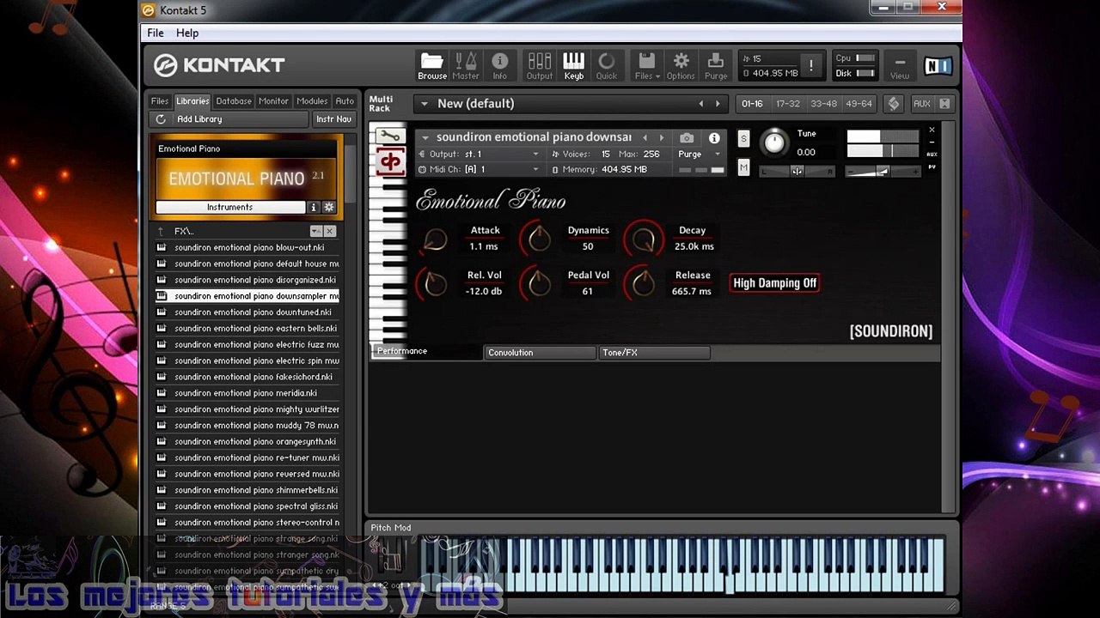This screenshot has height=618, width=1100.
Task: Open the Files dropdown menu
Action: tap(646, 66)
